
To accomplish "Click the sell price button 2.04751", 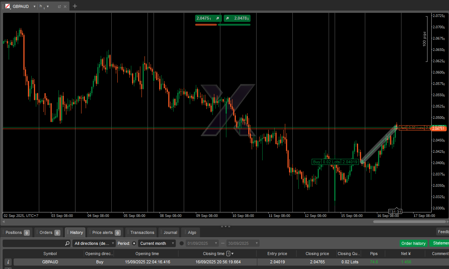I will click(208, 18).
